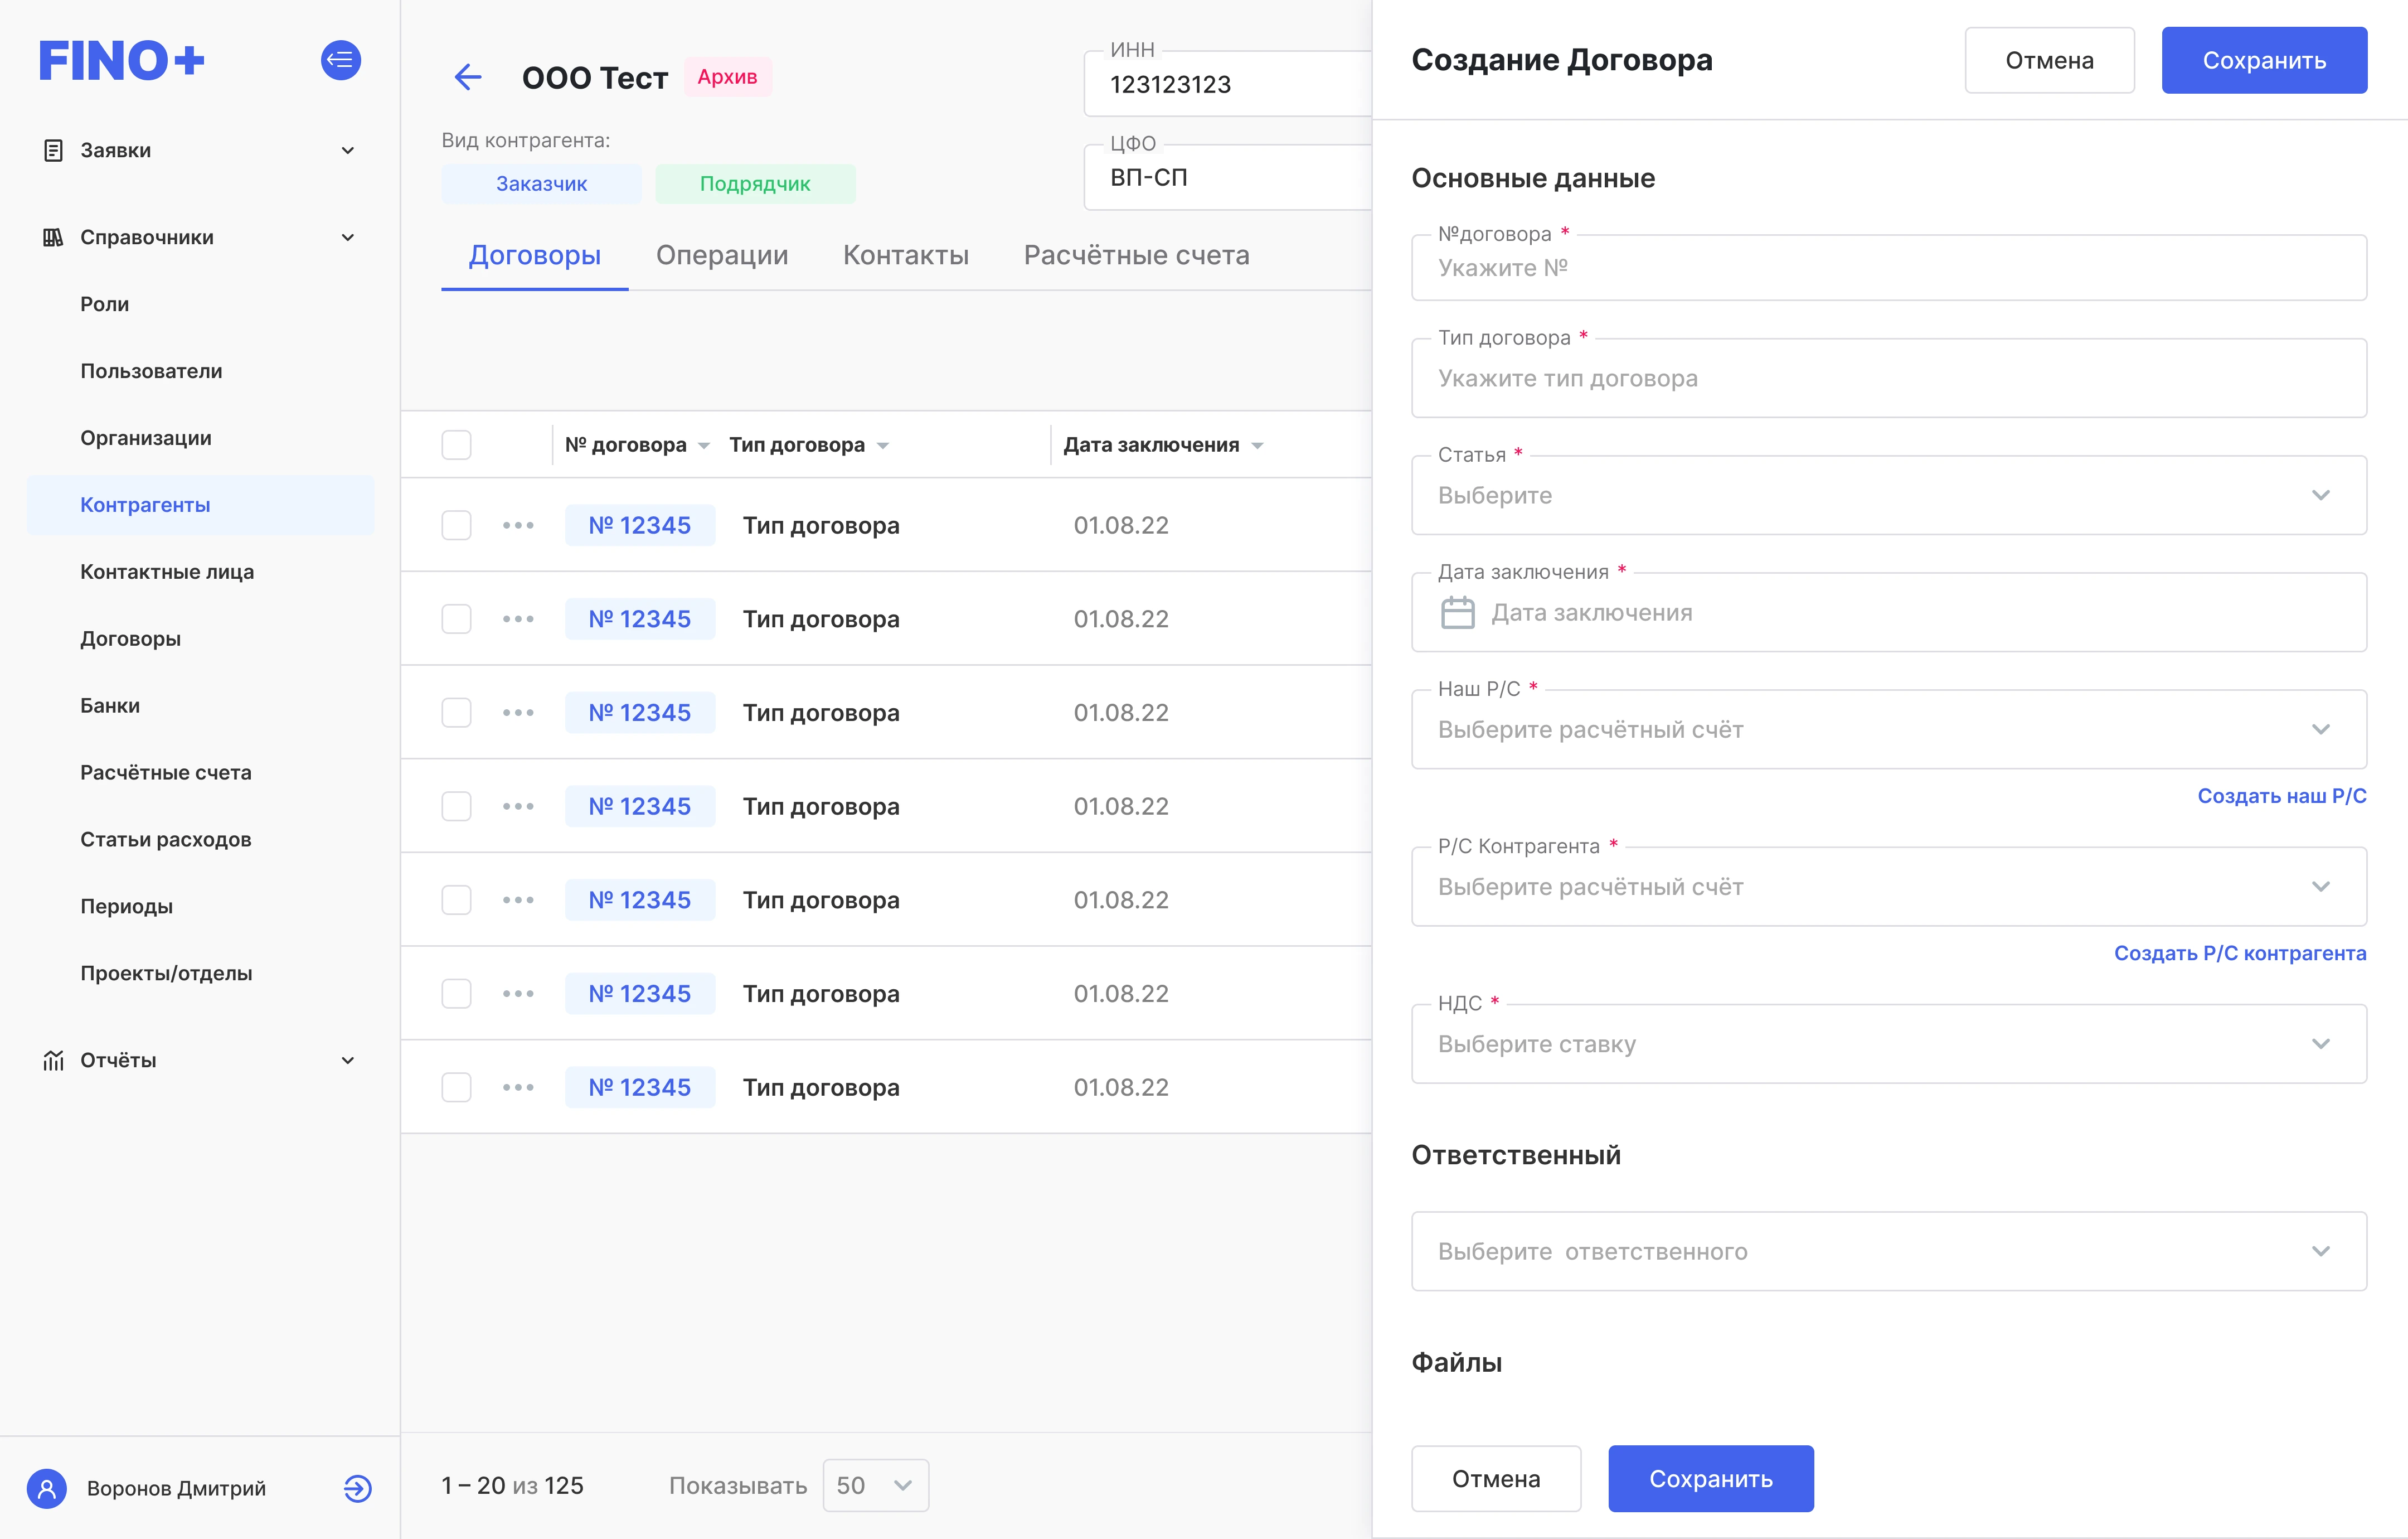Open three-dots menu of seventh contract row
Viewport: 2408px width, 1539px height.
point(518,1087)
